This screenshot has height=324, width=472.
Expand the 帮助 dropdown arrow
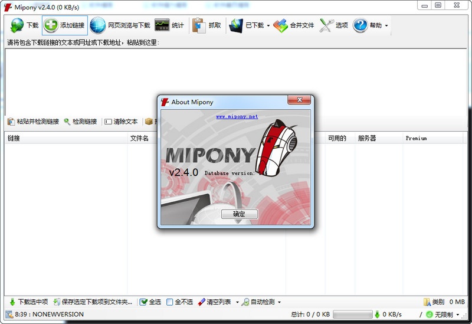click(x=386, y=25)
